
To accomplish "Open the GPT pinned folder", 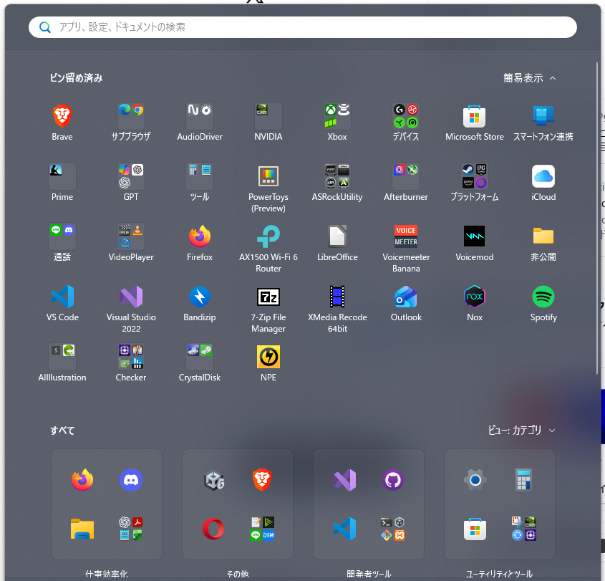I will [x=131, y=176].
